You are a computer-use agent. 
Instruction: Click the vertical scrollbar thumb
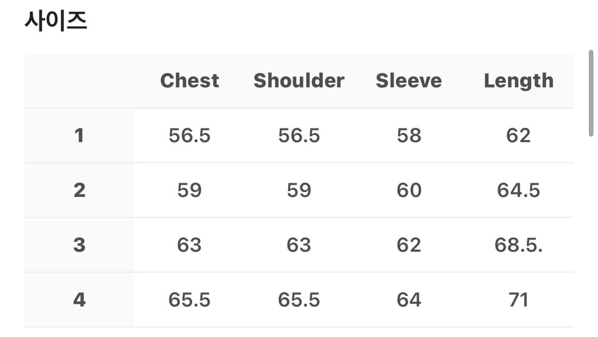point(591,93)
